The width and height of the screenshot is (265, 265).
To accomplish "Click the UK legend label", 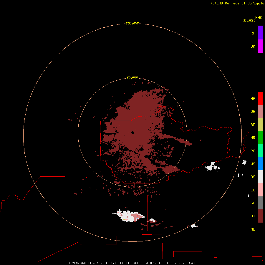I will pos(253,46).
